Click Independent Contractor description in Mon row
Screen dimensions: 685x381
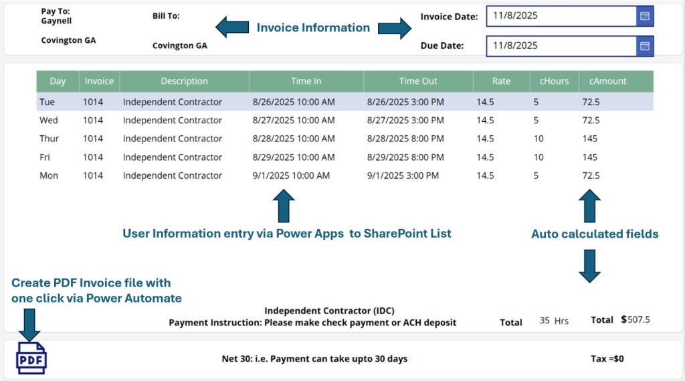click(x=173, y=175)
